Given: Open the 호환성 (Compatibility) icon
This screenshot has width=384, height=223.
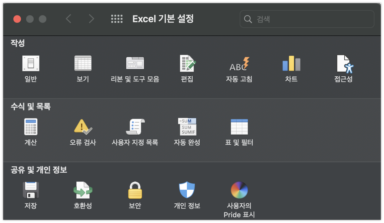Looking at the screenshot, I should point(83,190).
